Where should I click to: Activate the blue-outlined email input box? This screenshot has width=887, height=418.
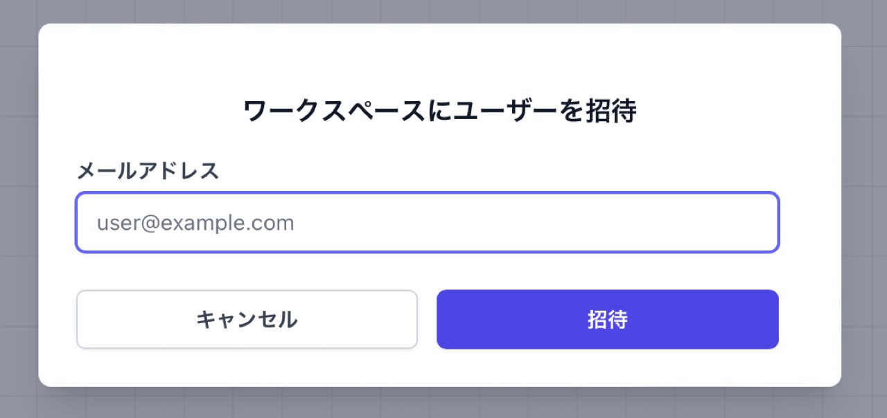click(x=427, y=222)
